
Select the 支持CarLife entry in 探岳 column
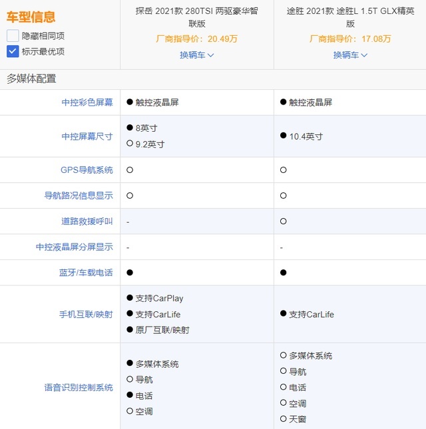(158, 315)
